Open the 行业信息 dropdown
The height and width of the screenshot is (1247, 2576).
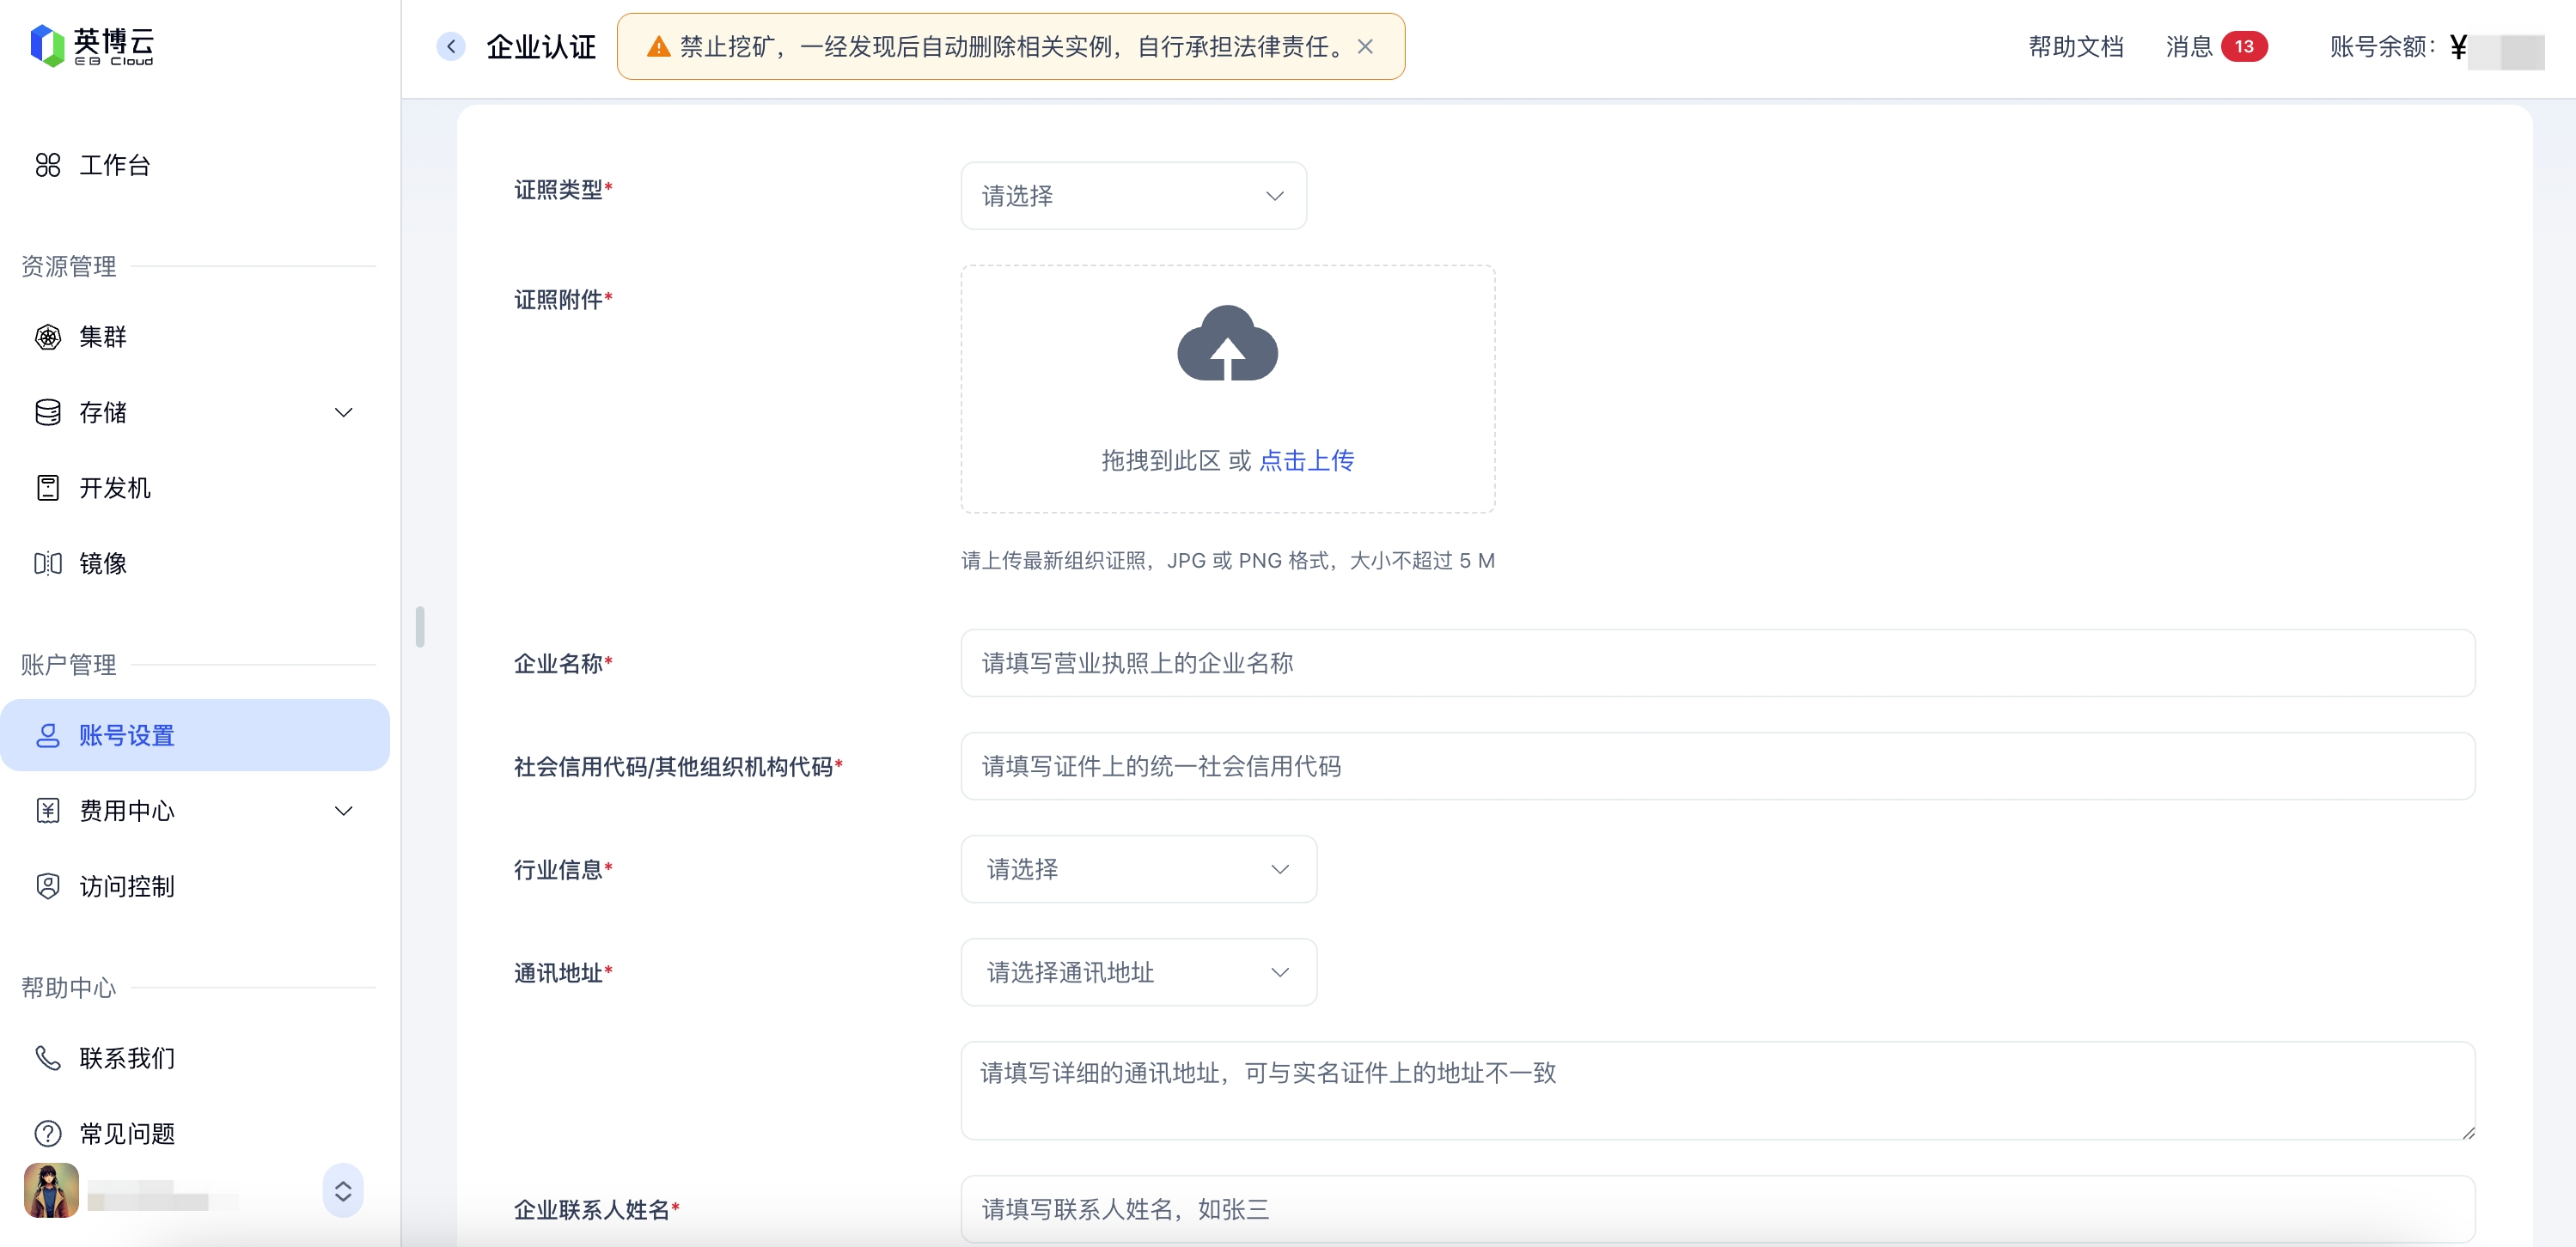coord(1138,869)
